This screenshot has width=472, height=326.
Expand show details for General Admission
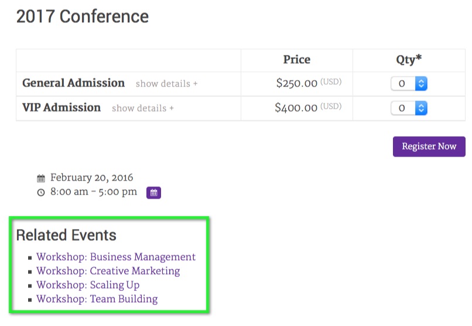point(166,84)
